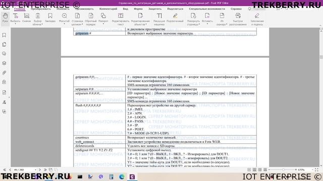Switch to the Преобразовать tab
Viewport: 323px width, 181px height.
point(41,9)
